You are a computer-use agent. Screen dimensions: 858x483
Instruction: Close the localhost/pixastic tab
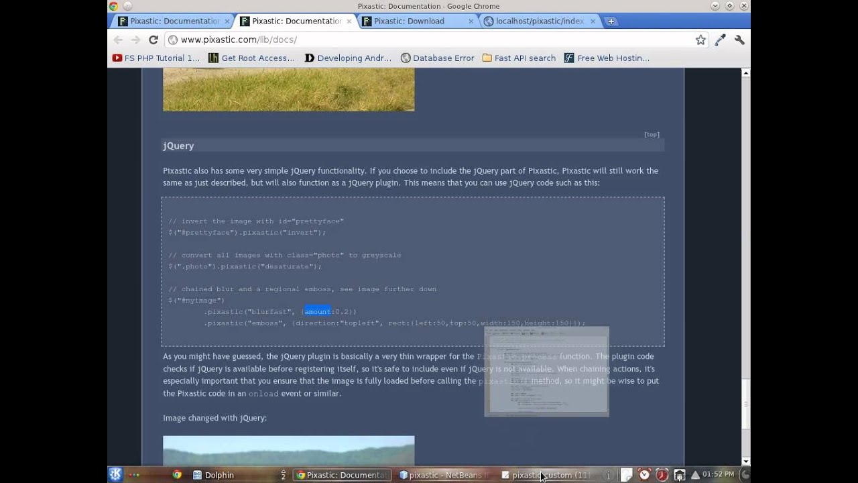click(x=593, y=21)
